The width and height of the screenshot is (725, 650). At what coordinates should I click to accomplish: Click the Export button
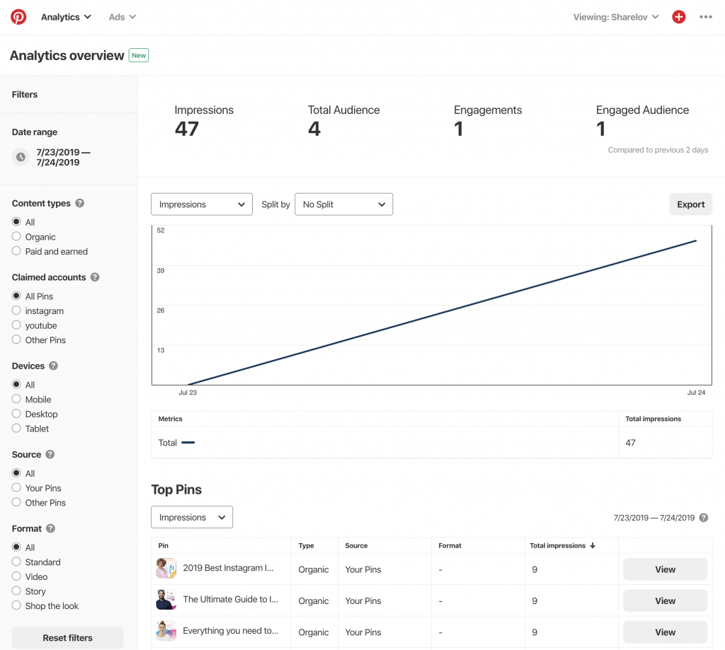[690, 204]
